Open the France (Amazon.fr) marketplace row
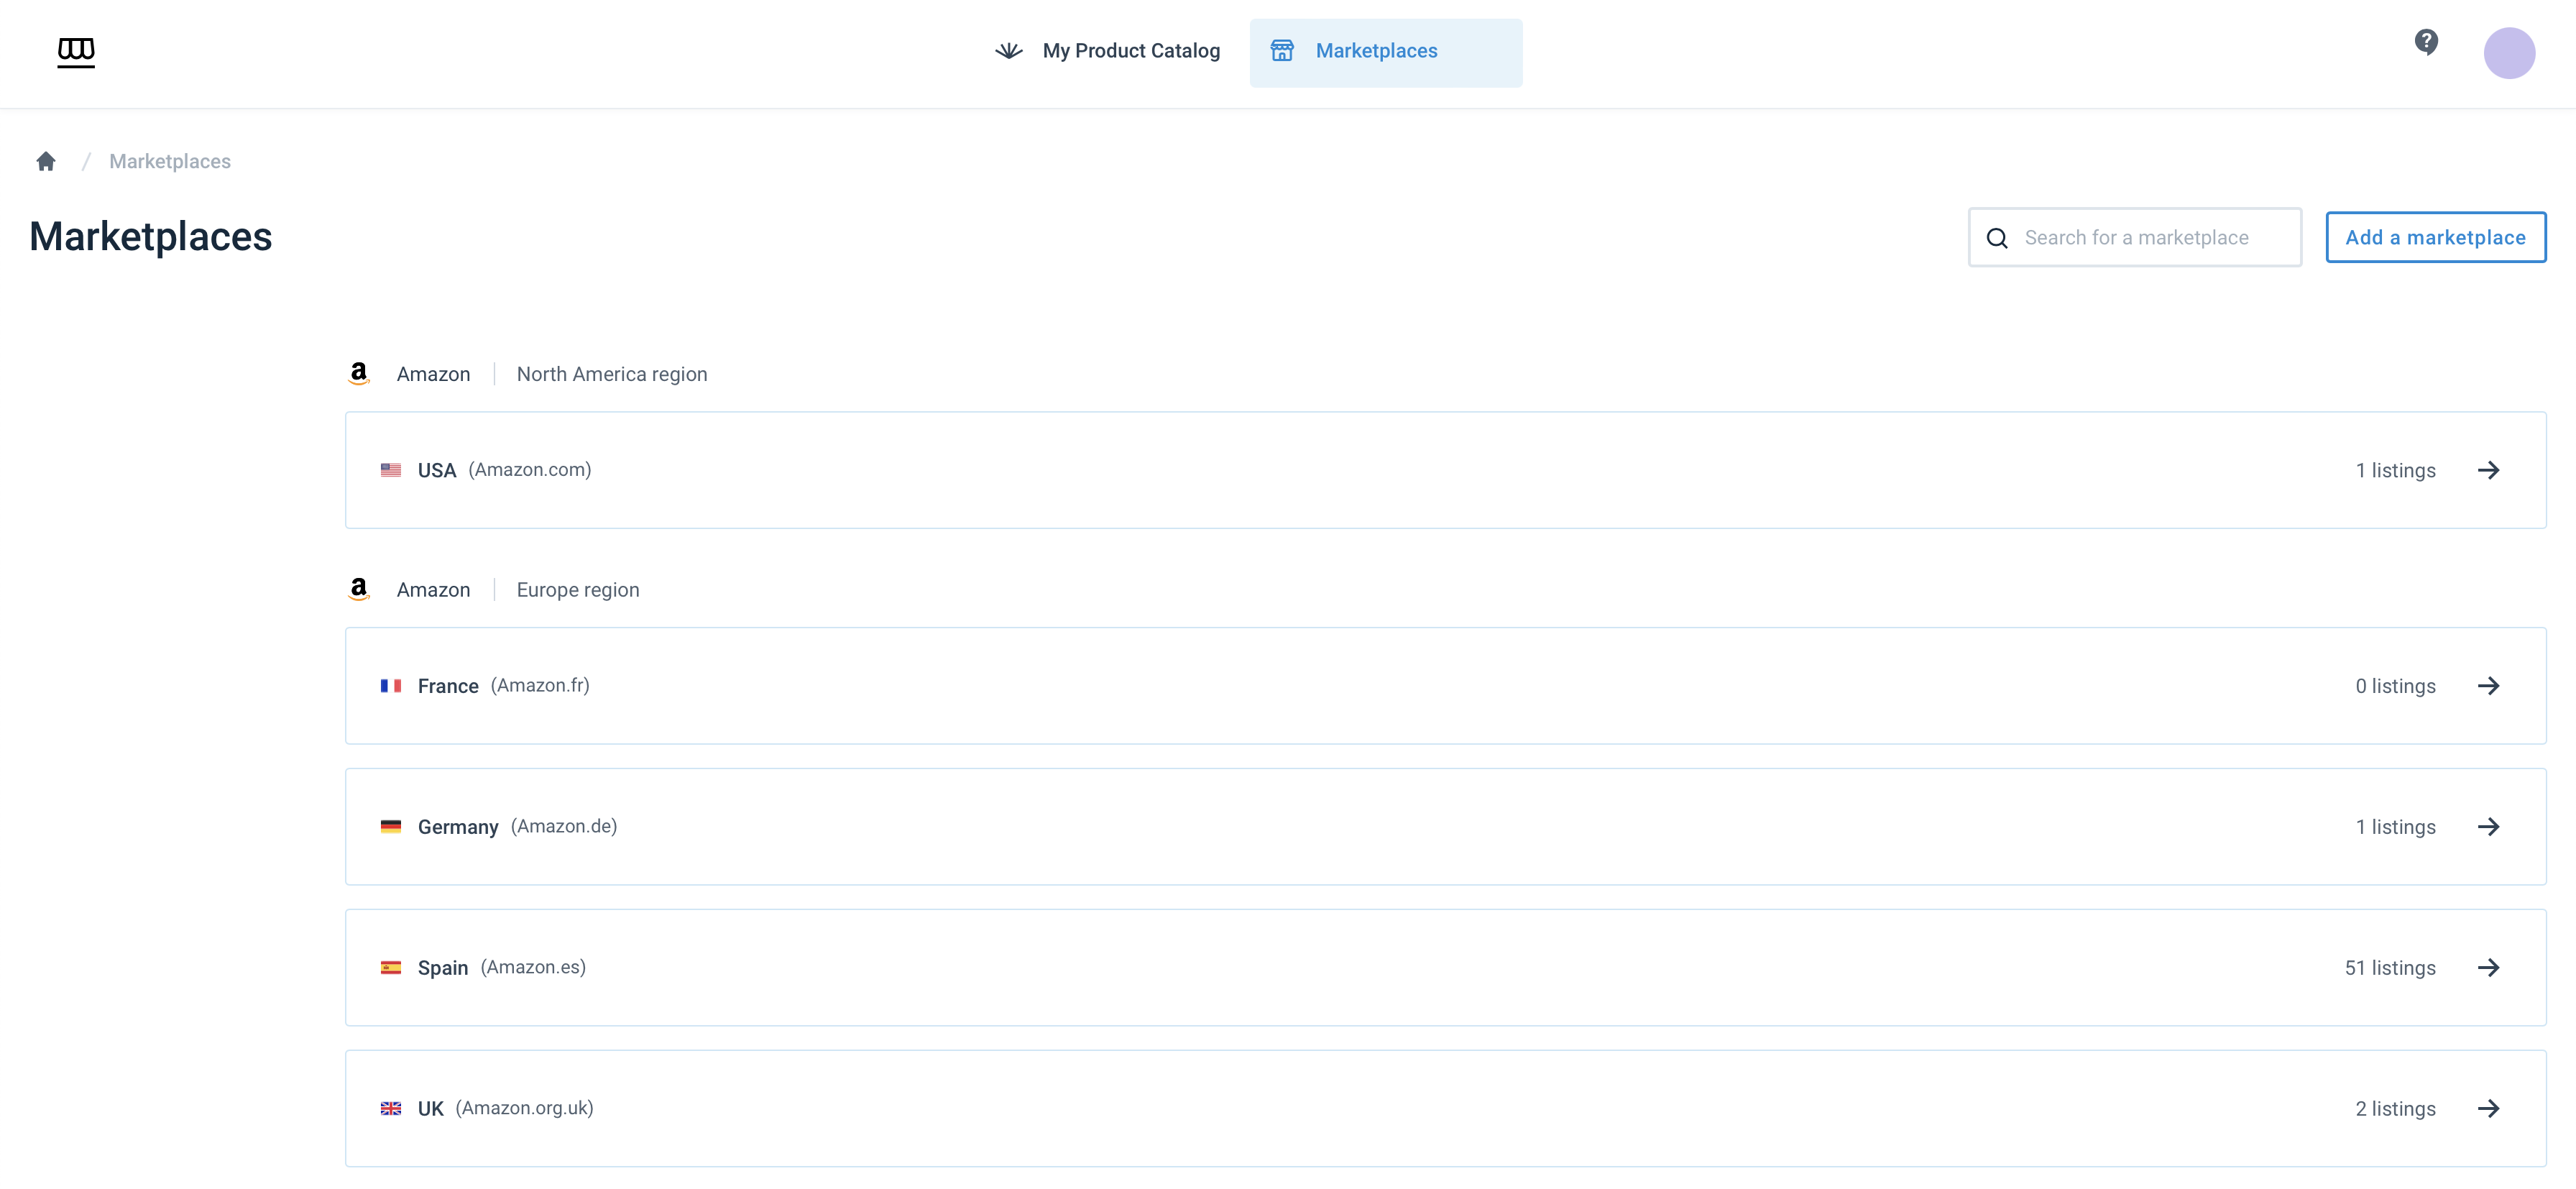2576x1189 pixels. (1446, 686)
